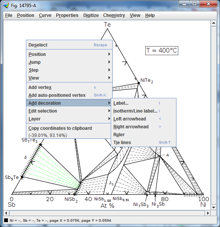
Task: Expand the Edit selection submenu
Action: pos(69,111)
